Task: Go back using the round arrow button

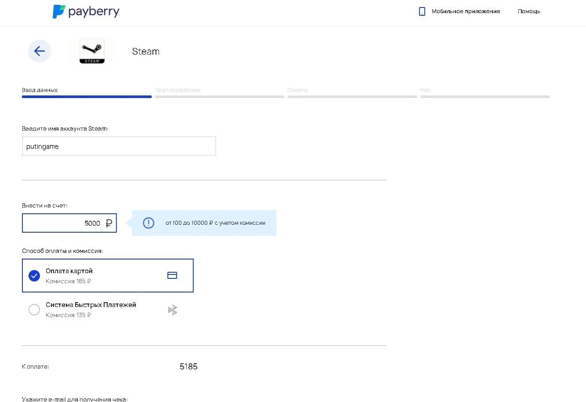Action: 40,51
